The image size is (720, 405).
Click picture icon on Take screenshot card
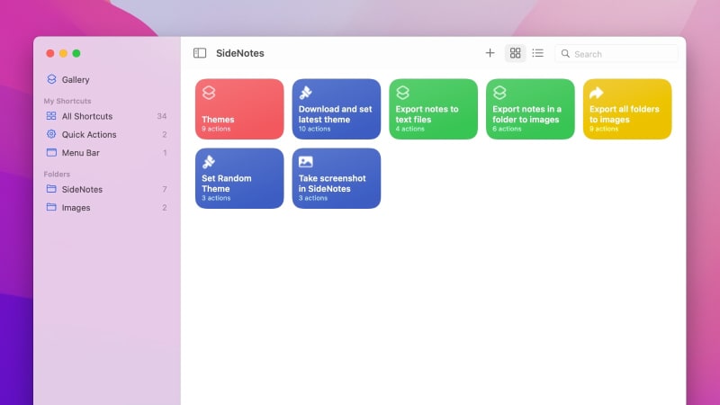coord(306,162)
